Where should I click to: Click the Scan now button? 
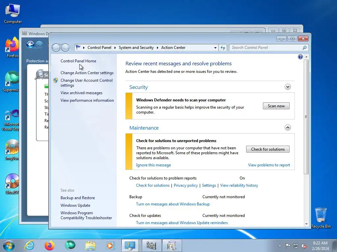click(276, 106)
